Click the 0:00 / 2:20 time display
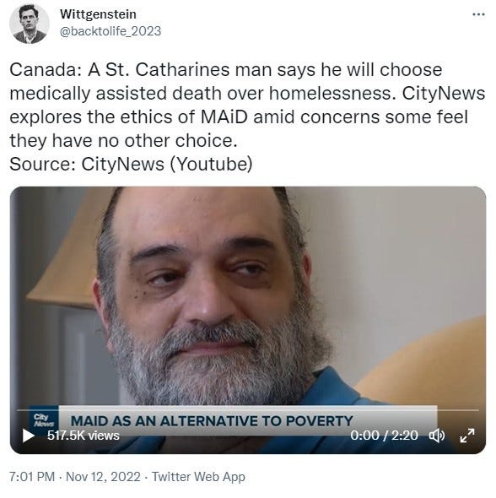 384,436
